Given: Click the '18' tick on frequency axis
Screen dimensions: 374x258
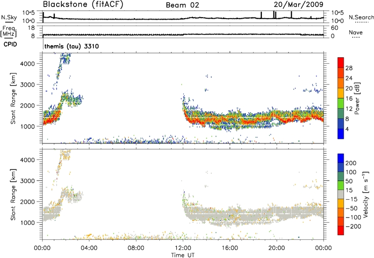Looking at the screenshot, I should 31,28.
